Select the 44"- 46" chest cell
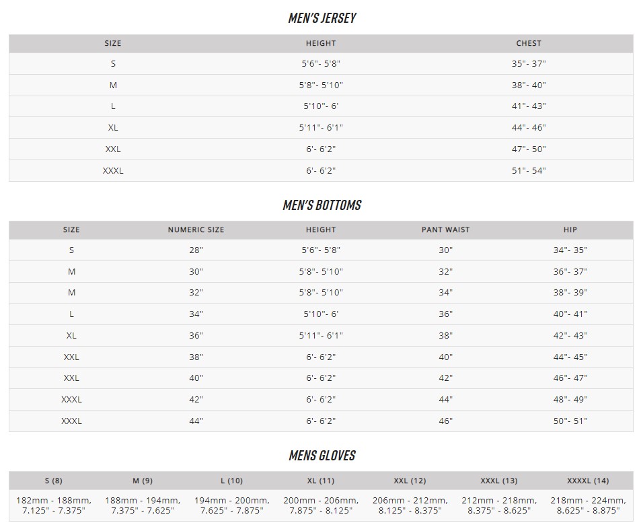This screenshot has width=641, height=529. (529, 127)
